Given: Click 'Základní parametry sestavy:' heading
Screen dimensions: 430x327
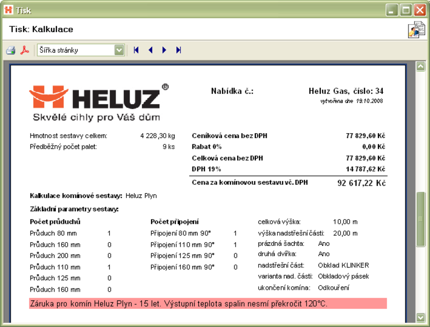Looking at the screenshot, I should [74, 209].
